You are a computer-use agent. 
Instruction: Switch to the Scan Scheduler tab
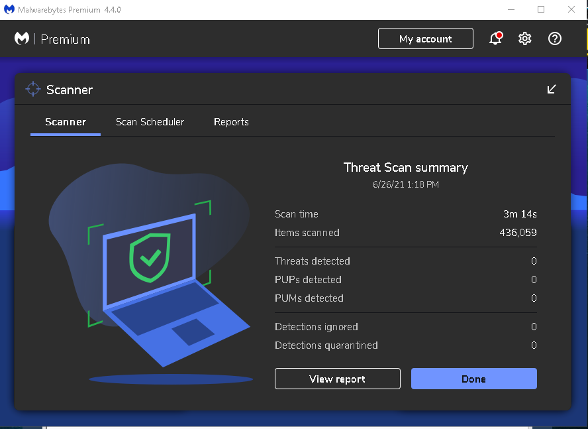pos(150,122)
